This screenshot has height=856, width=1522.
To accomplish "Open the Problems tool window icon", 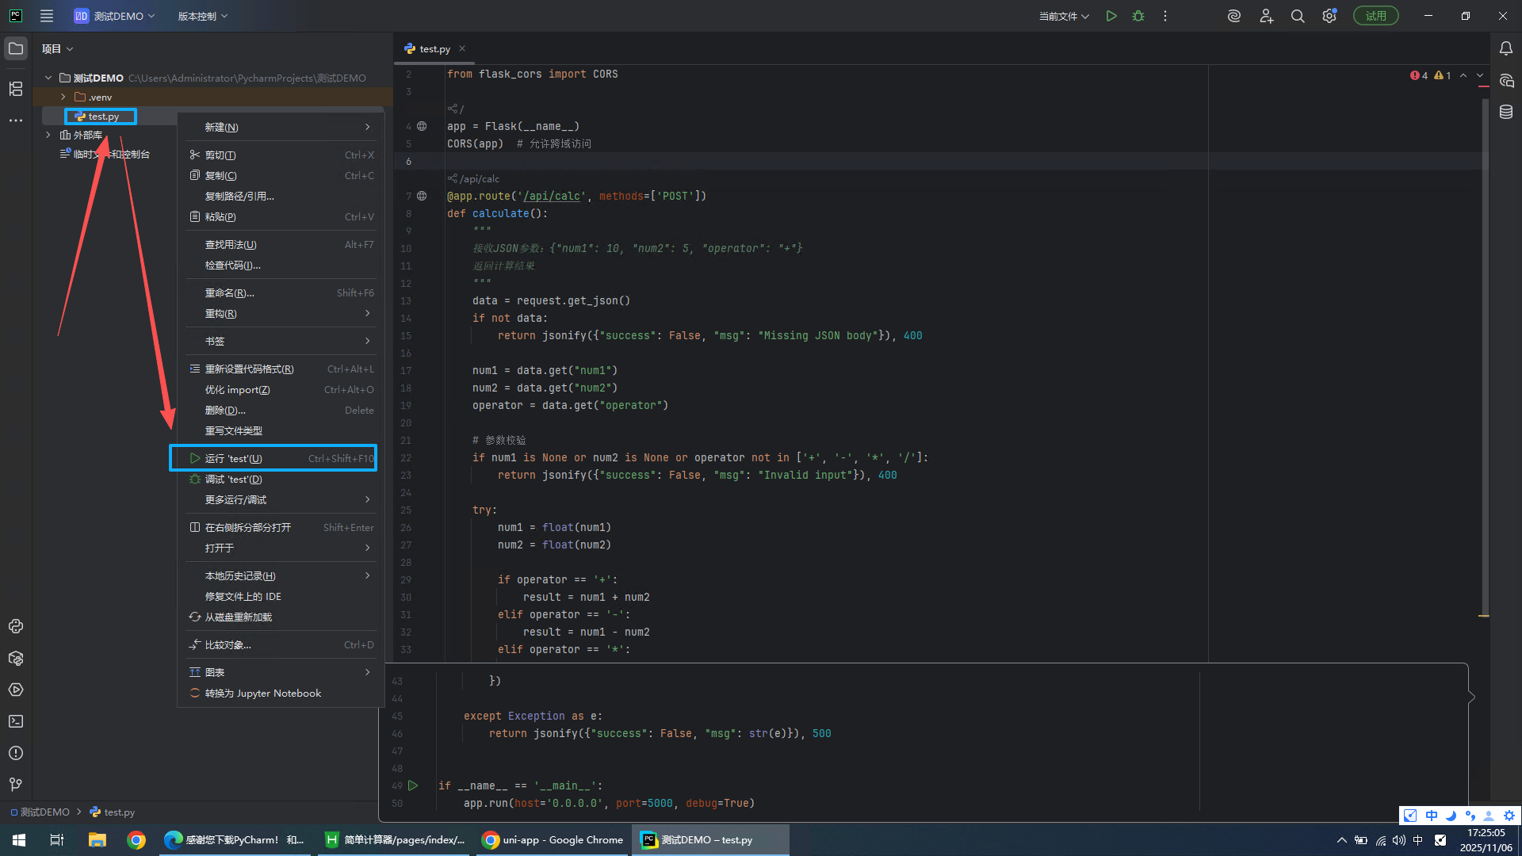I will [x=16, y=753].
